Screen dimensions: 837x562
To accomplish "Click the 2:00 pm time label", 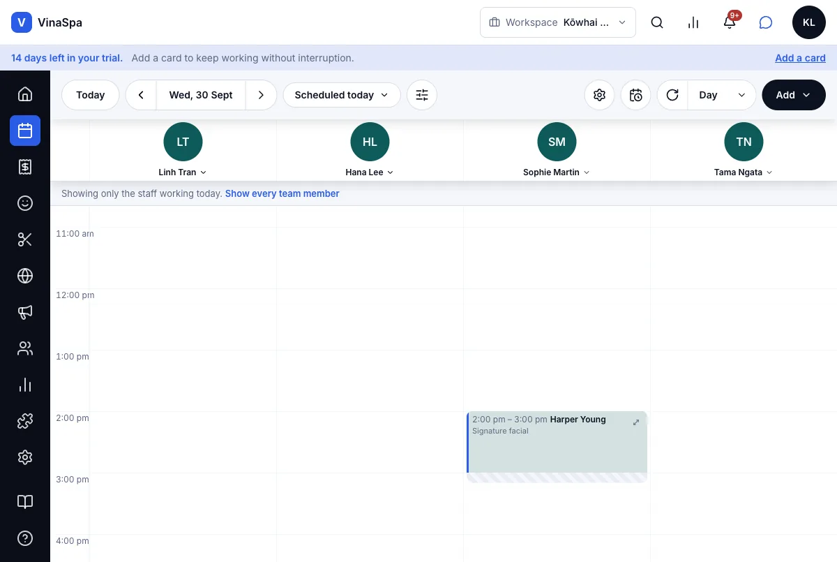I will point(73,418).
